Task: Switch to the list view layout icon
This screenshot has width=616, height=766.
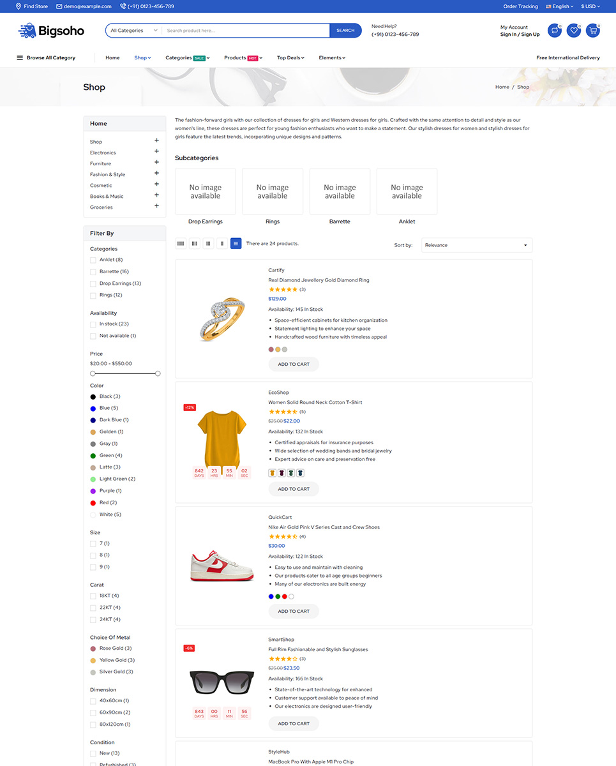Action: click(x=236, y=243)
